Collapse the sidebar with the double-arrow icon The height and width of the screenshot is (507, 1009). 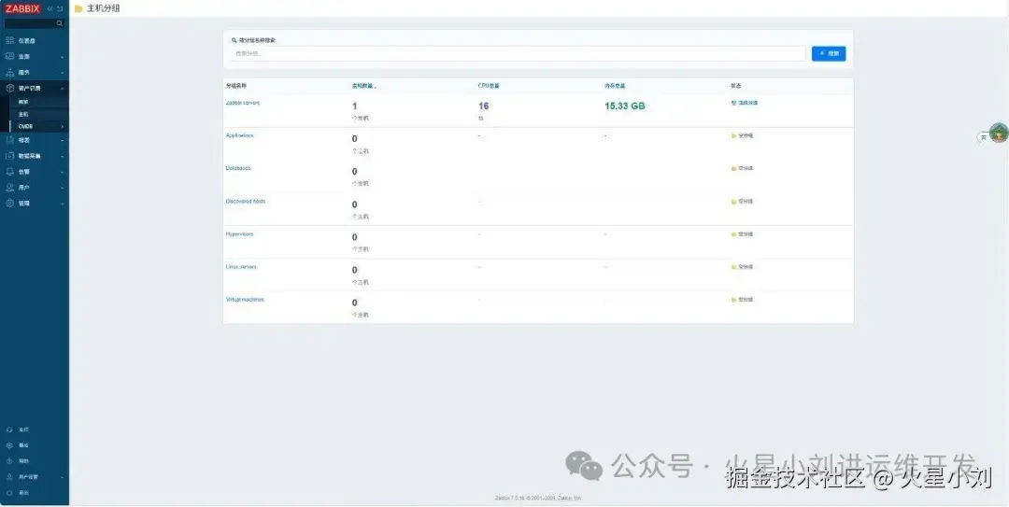point(50,8)
